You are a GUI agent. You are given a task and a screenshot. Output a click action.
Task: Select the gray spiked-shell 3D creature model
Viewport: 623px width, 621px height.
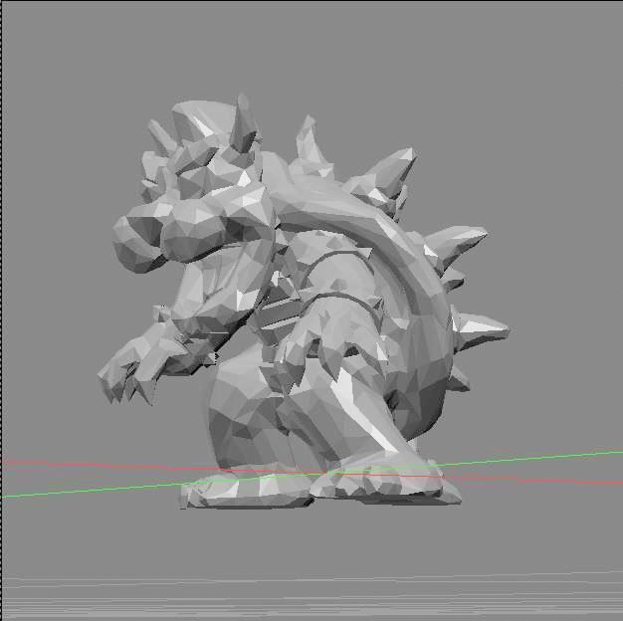click(302, 302)
